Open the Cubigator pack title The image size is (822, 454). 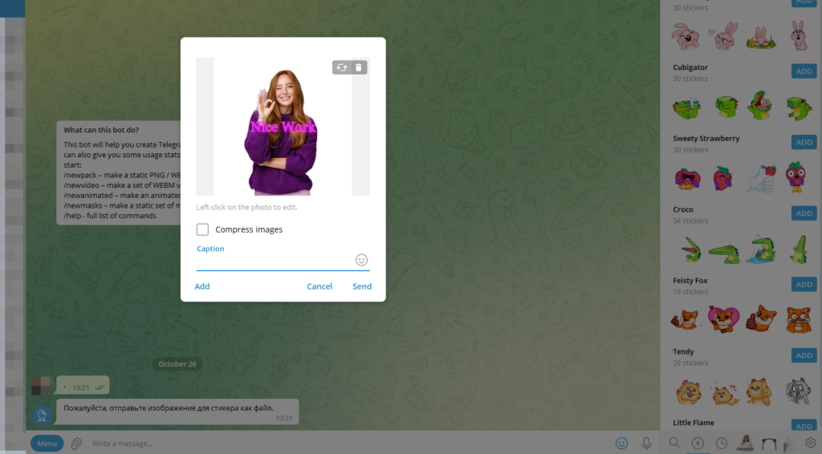pos(690,67)
